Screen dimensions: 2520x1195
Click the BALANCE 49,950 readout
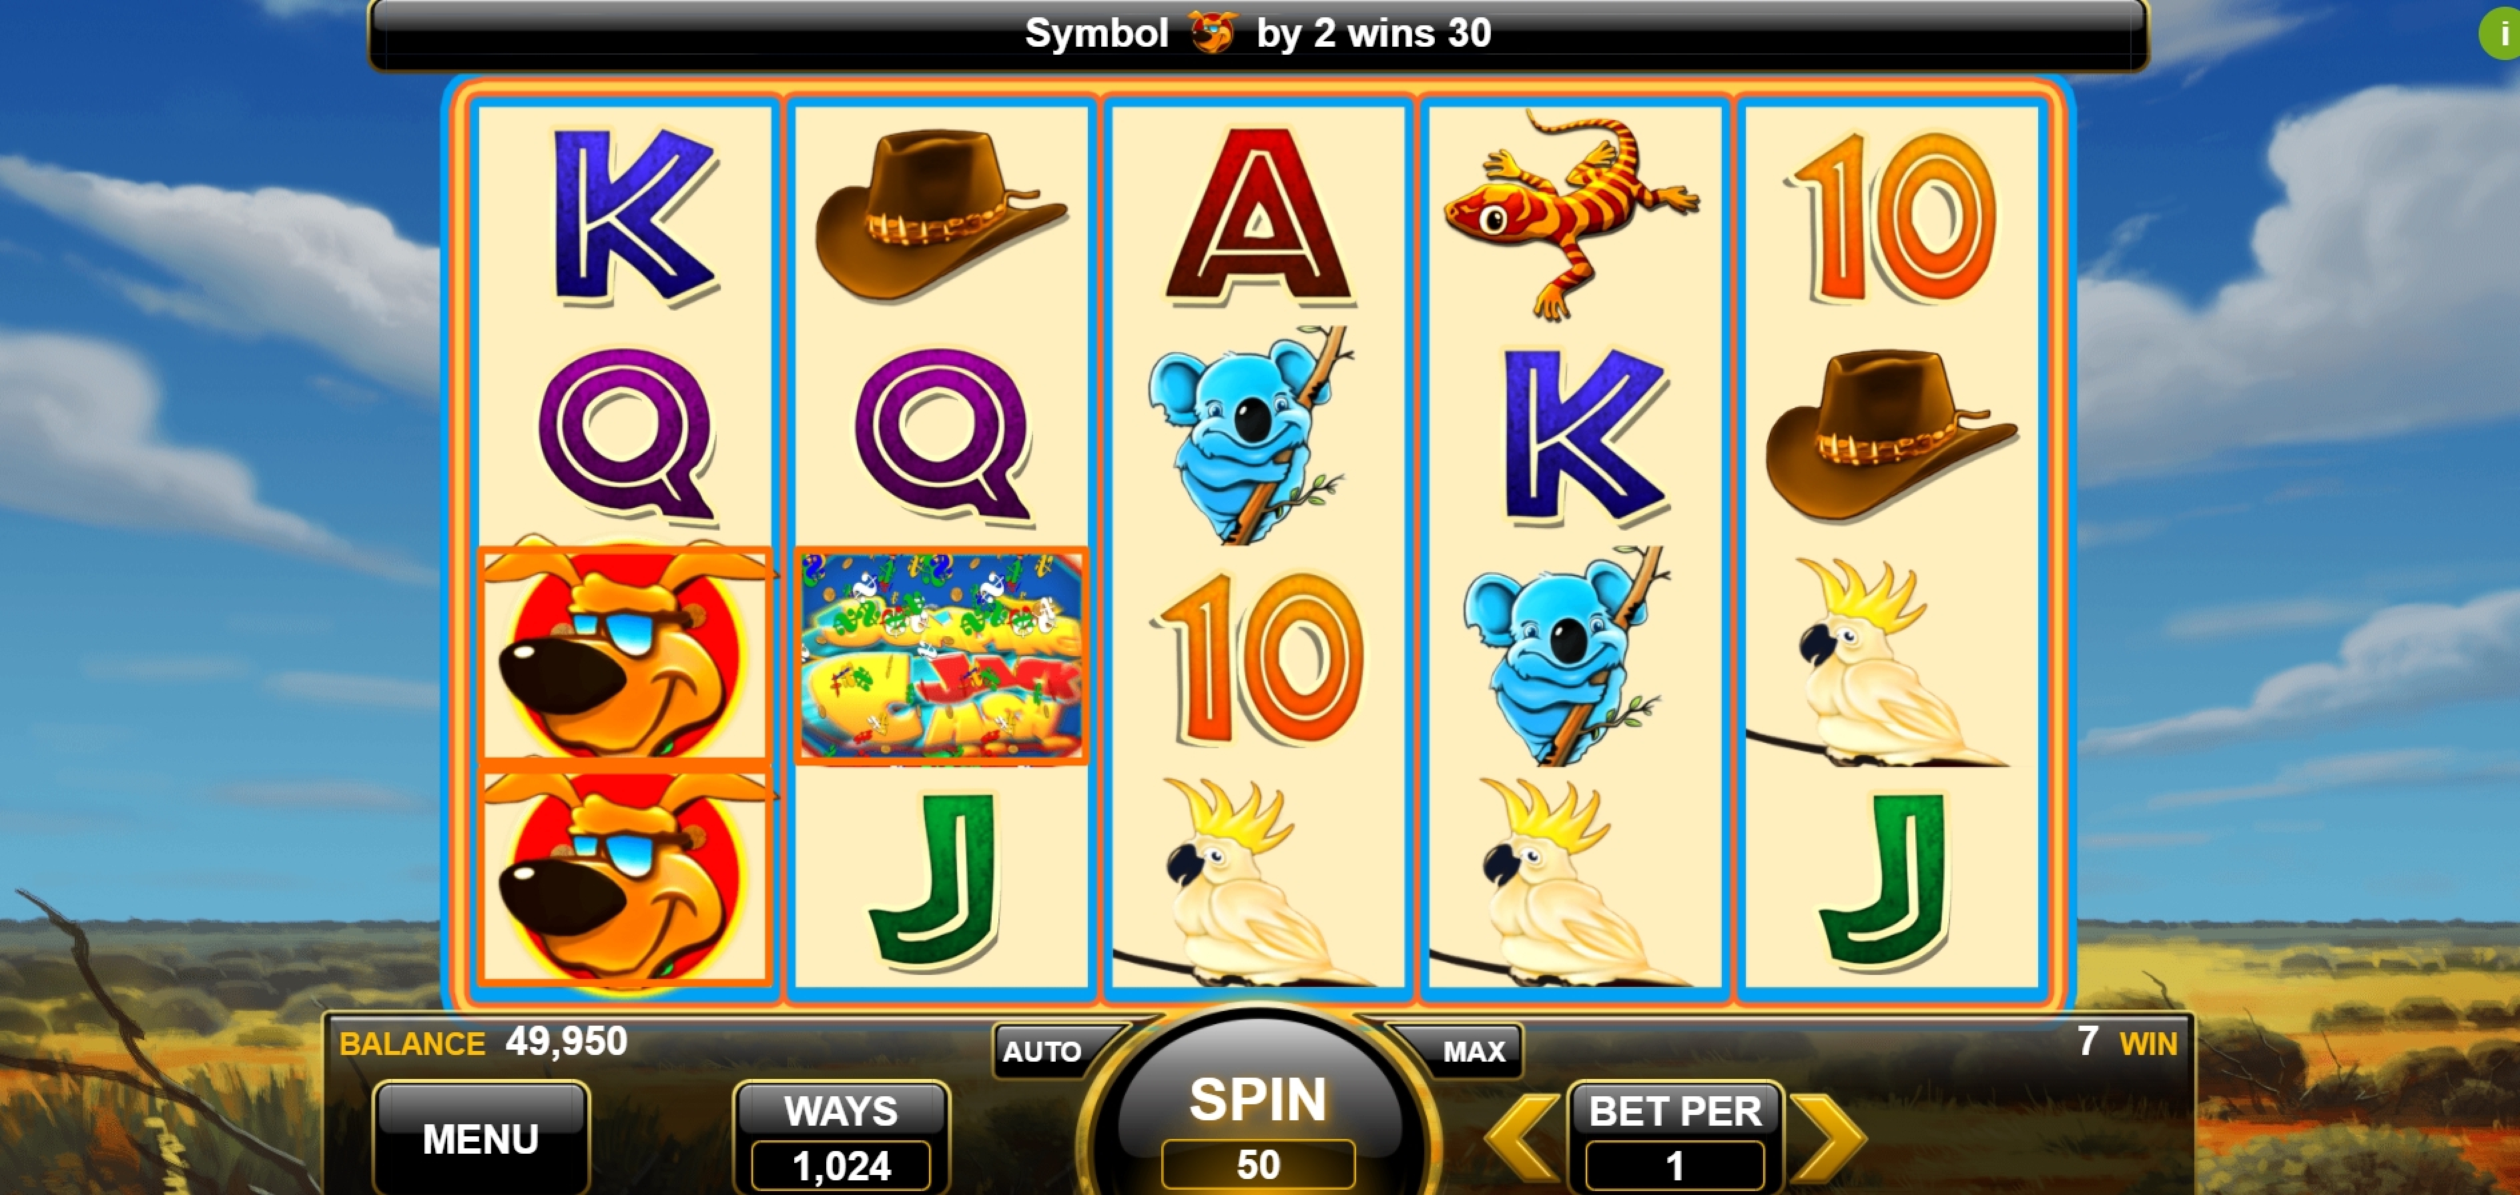(x=483, y=1042)
